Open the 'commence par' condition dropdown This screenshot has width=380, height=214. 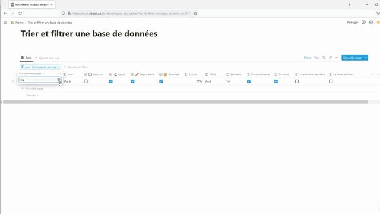(31, 73)
